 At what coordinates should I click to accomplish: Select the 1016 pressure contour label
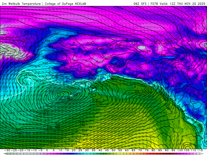click(x=198, y=116)
